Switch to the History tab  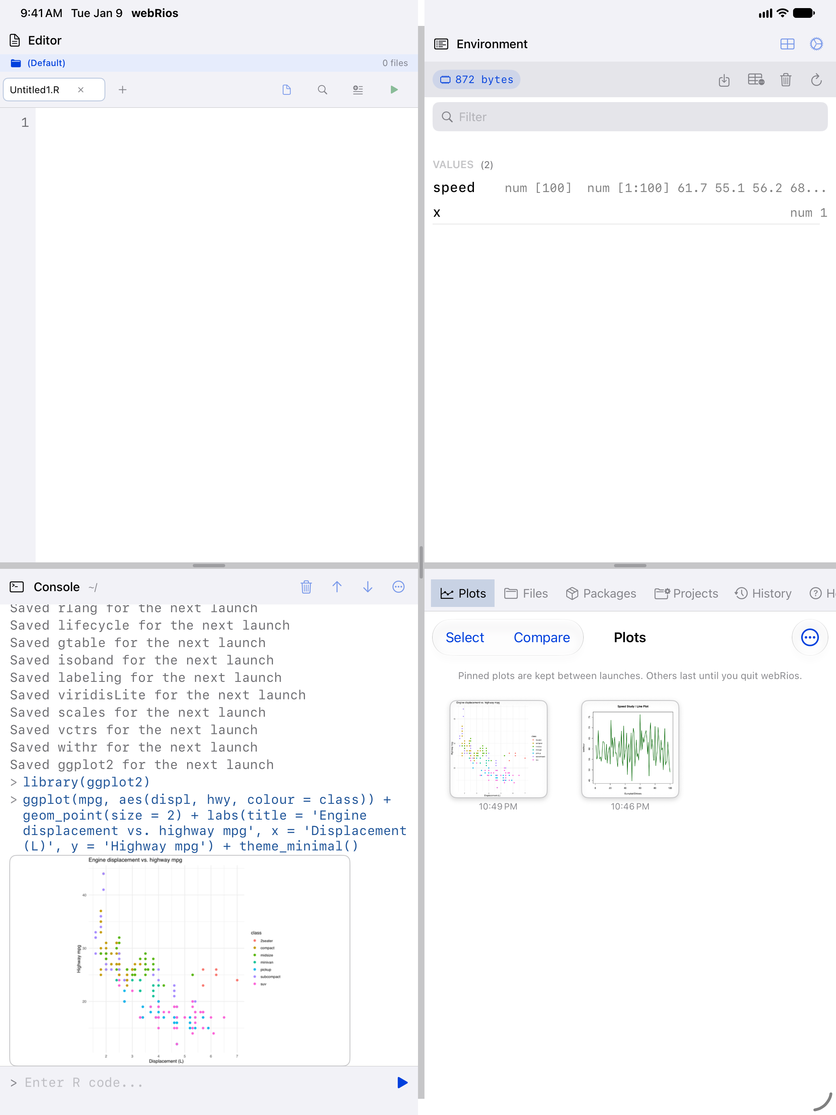[x=763, y=593]
